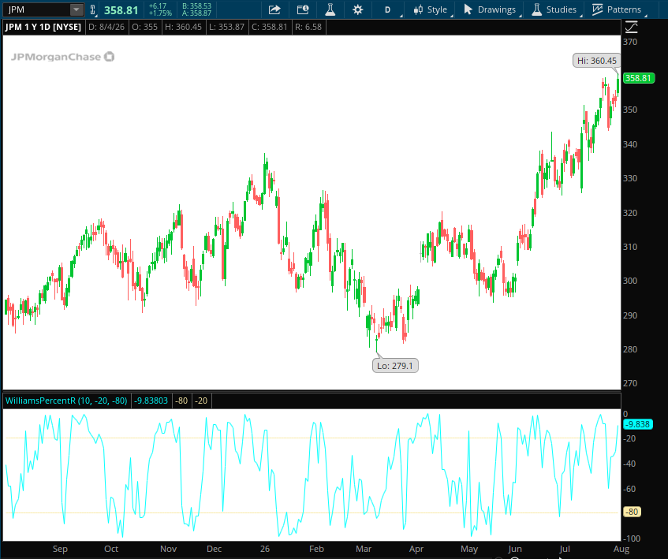Open the Style menu
The width and height of the screenshot is (668, 559).
pyautogui.click(x=431, y=9)
